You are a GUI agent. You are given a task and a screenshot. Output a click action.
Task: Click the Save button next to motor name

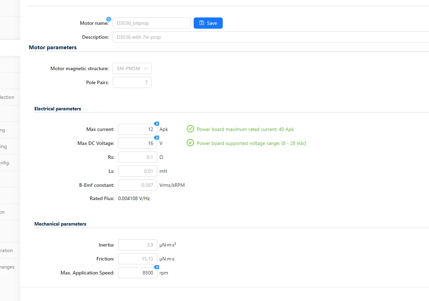point(208,23)
